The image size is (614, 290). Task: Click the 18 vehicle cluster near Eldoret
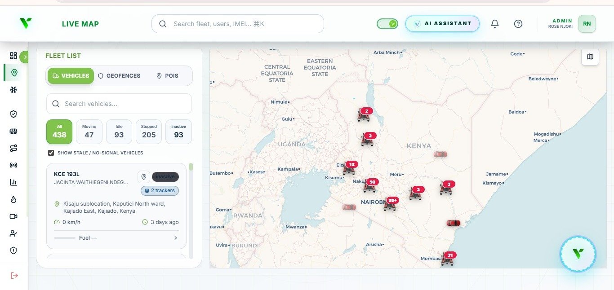tap(350, 168)
